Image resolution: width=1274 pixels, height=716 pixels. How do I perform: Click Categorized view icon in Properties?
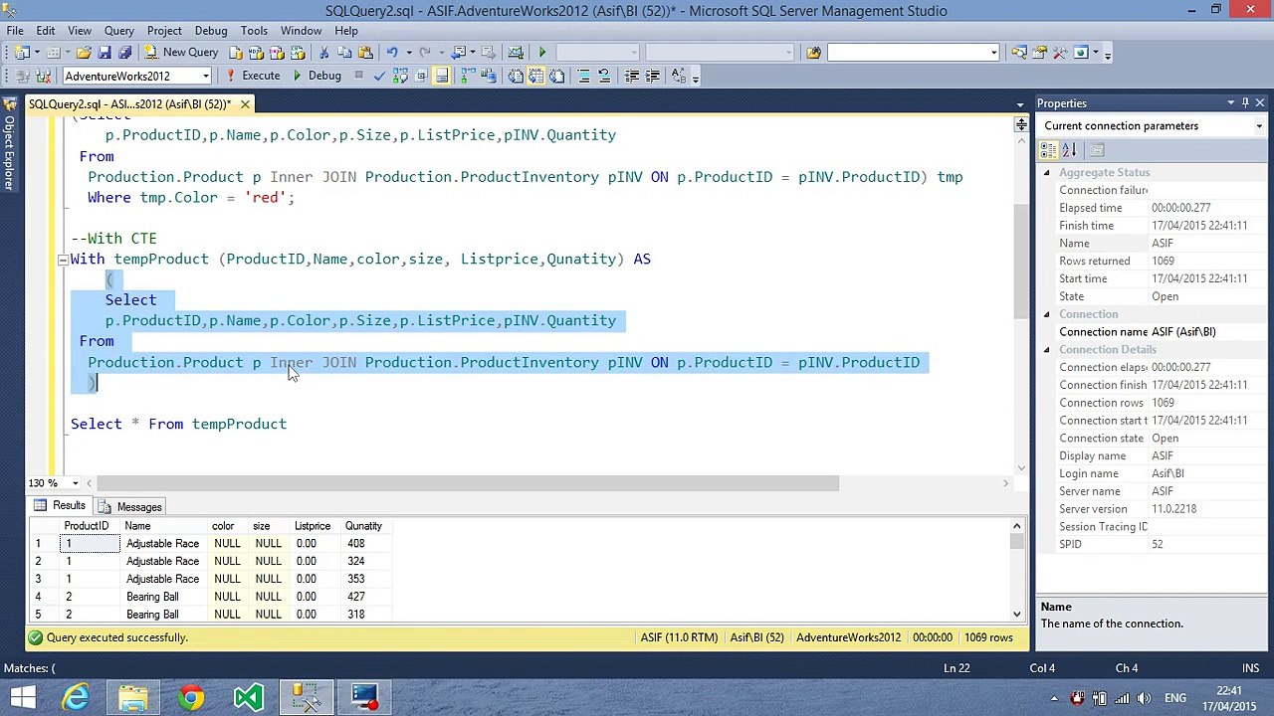click(x=1048, y=150)
